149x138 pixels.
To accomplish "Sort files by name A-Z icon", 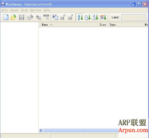I will click(80, 17).
